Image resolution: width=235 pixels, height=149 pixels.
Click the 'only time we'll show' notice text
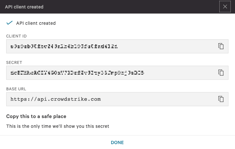(x=58, y=126)
